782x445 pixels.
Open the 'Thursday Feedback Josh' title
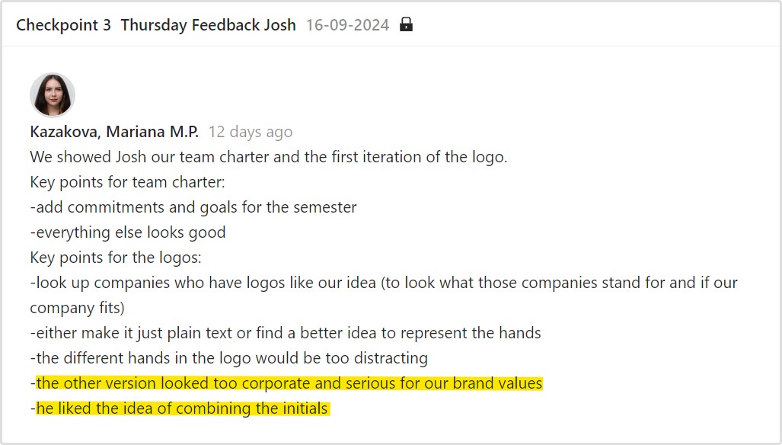208,25
